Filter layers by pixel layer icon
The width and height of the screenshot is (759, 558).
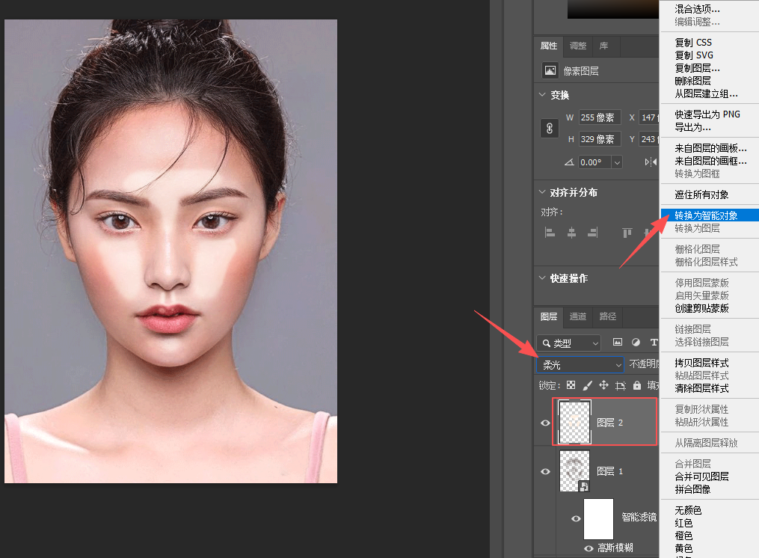[618, 343]
